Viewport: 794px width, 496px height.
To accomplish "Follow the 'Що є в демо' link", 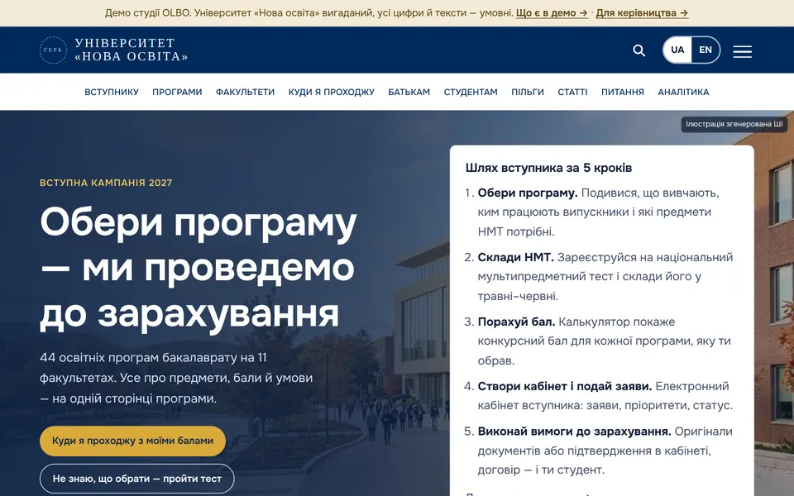I will coord(552,13).
